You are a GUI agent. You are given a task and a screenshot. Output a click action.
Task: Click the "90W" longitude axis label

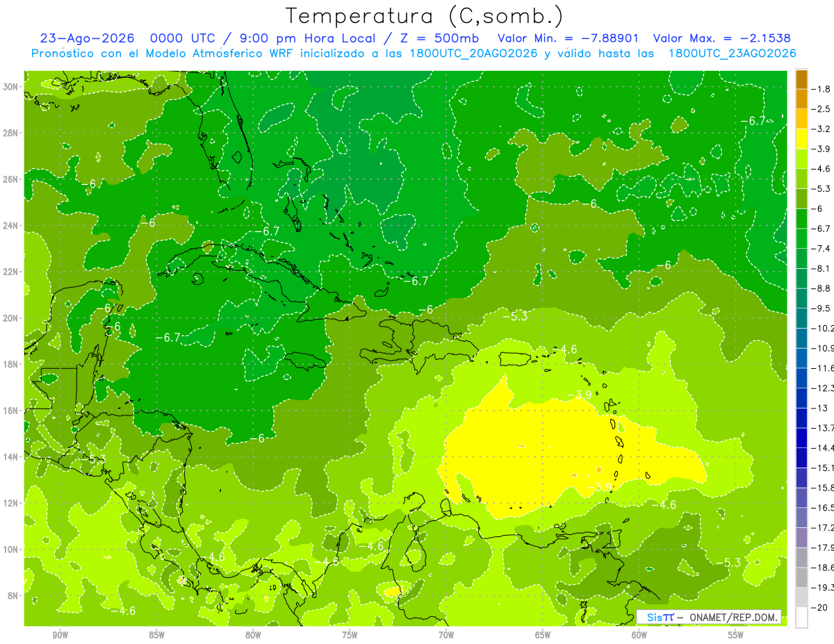click(x=60, y=635)
